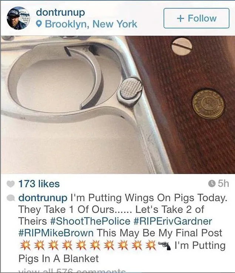Open the Brooklyn, New York location link

[x=91, y=24]
